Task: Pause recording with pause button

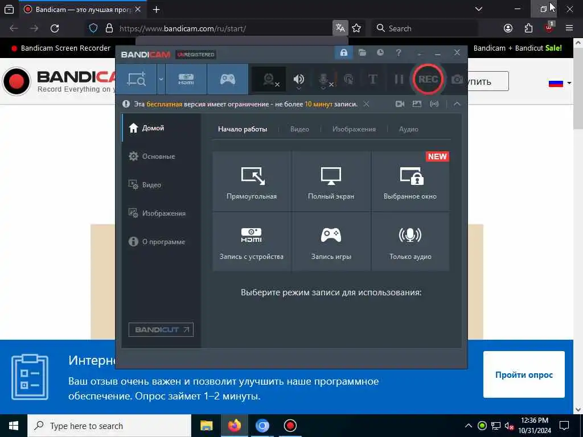Action: coord(399,79)
